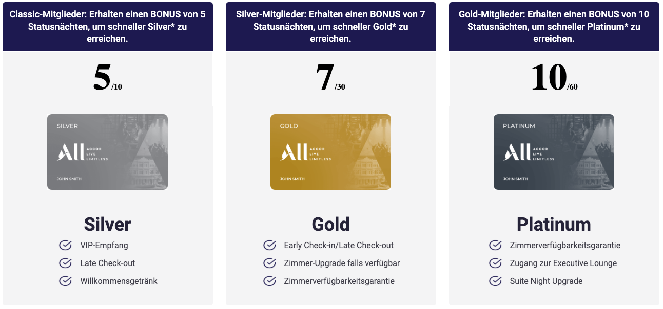Click the checkmark icon beside Willkommensgetränk

(x=65, y=281)
